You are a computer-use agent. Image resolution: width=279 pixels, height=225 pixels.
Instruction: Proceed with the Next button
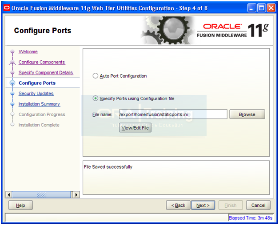[x=203, y=205]
